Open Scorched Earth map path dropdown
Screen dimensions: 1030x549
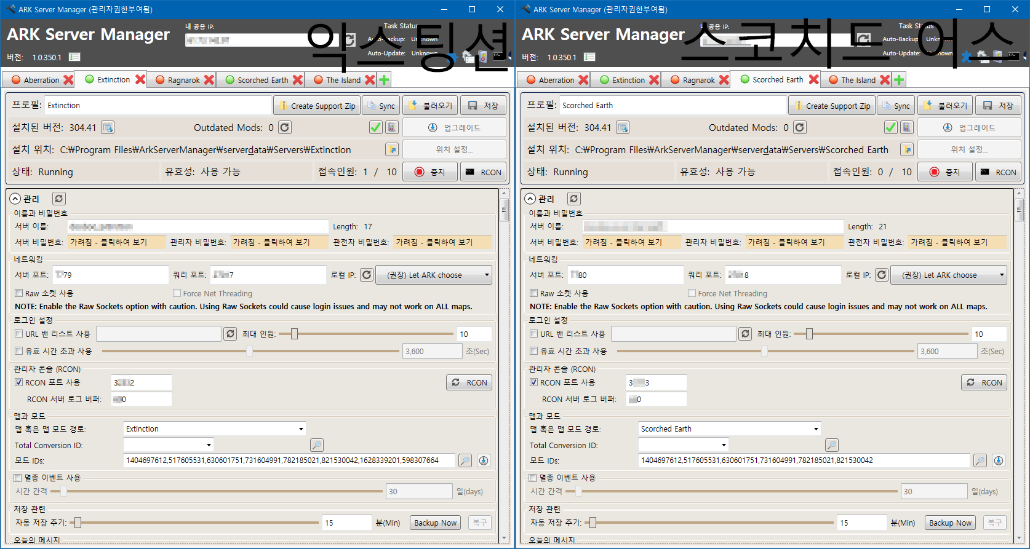(730, 429)
